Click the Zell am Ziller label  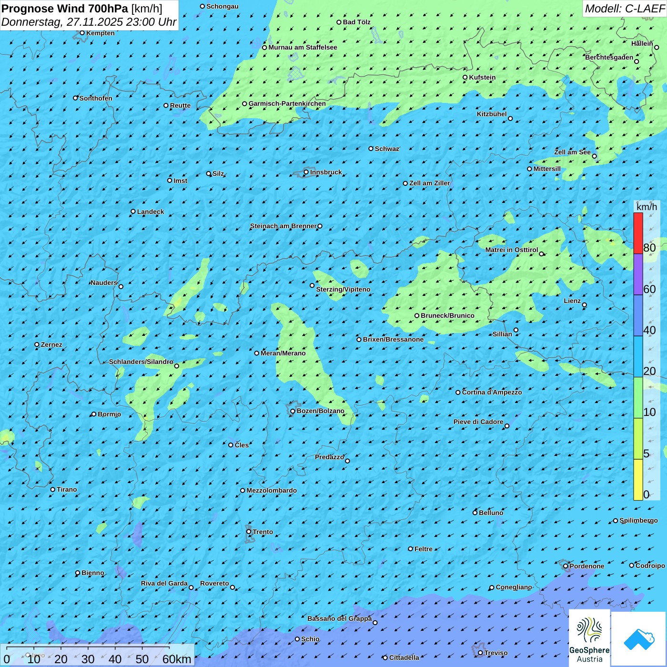429,183
